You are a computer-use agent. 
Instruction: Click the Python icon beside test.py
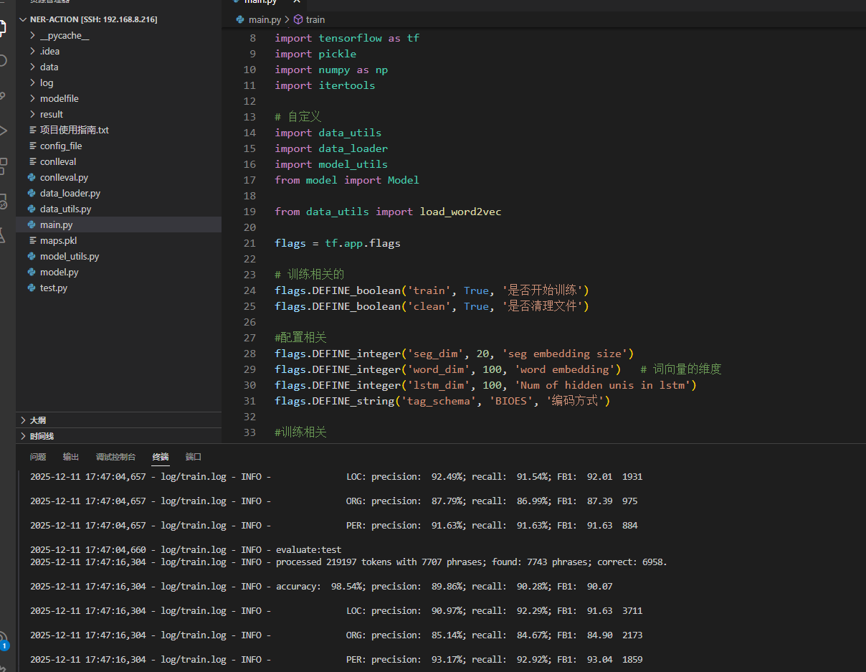pyautogui.click(x=32, y=288)
